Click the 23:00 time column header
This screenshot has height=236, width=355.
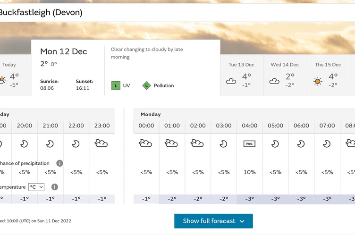102,126
